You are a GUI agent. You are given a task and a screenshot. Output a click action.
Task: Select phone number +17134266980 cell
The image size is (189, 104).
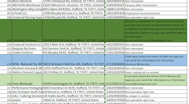coord(115,60)
